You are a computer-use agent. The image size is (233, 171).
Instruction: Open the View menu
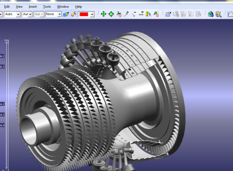pos(19,7)
